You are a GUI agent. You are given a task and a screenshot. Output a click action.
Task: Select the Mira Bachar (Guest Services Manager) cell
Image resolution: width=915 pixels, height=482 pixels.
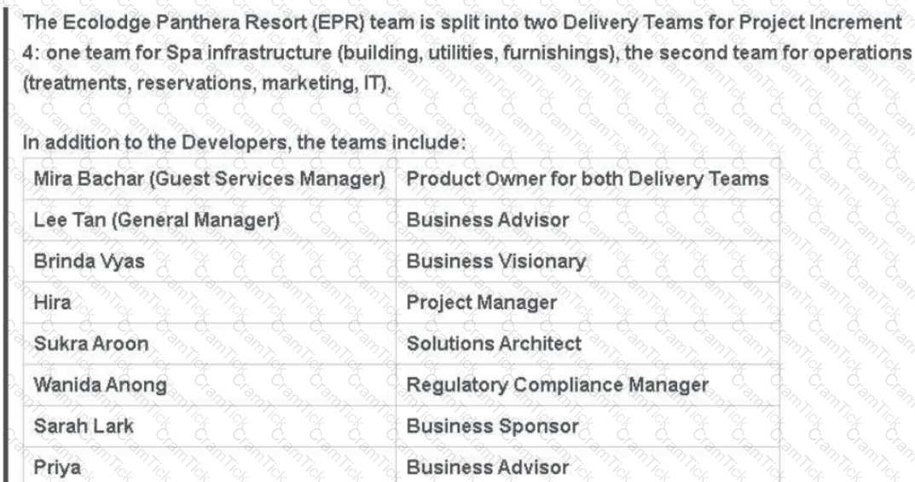(210, 179)
